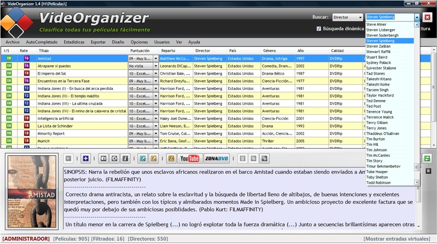
Task: Select Tim Burton in director list
Action: pyautogui.click(x=390, y=139)
